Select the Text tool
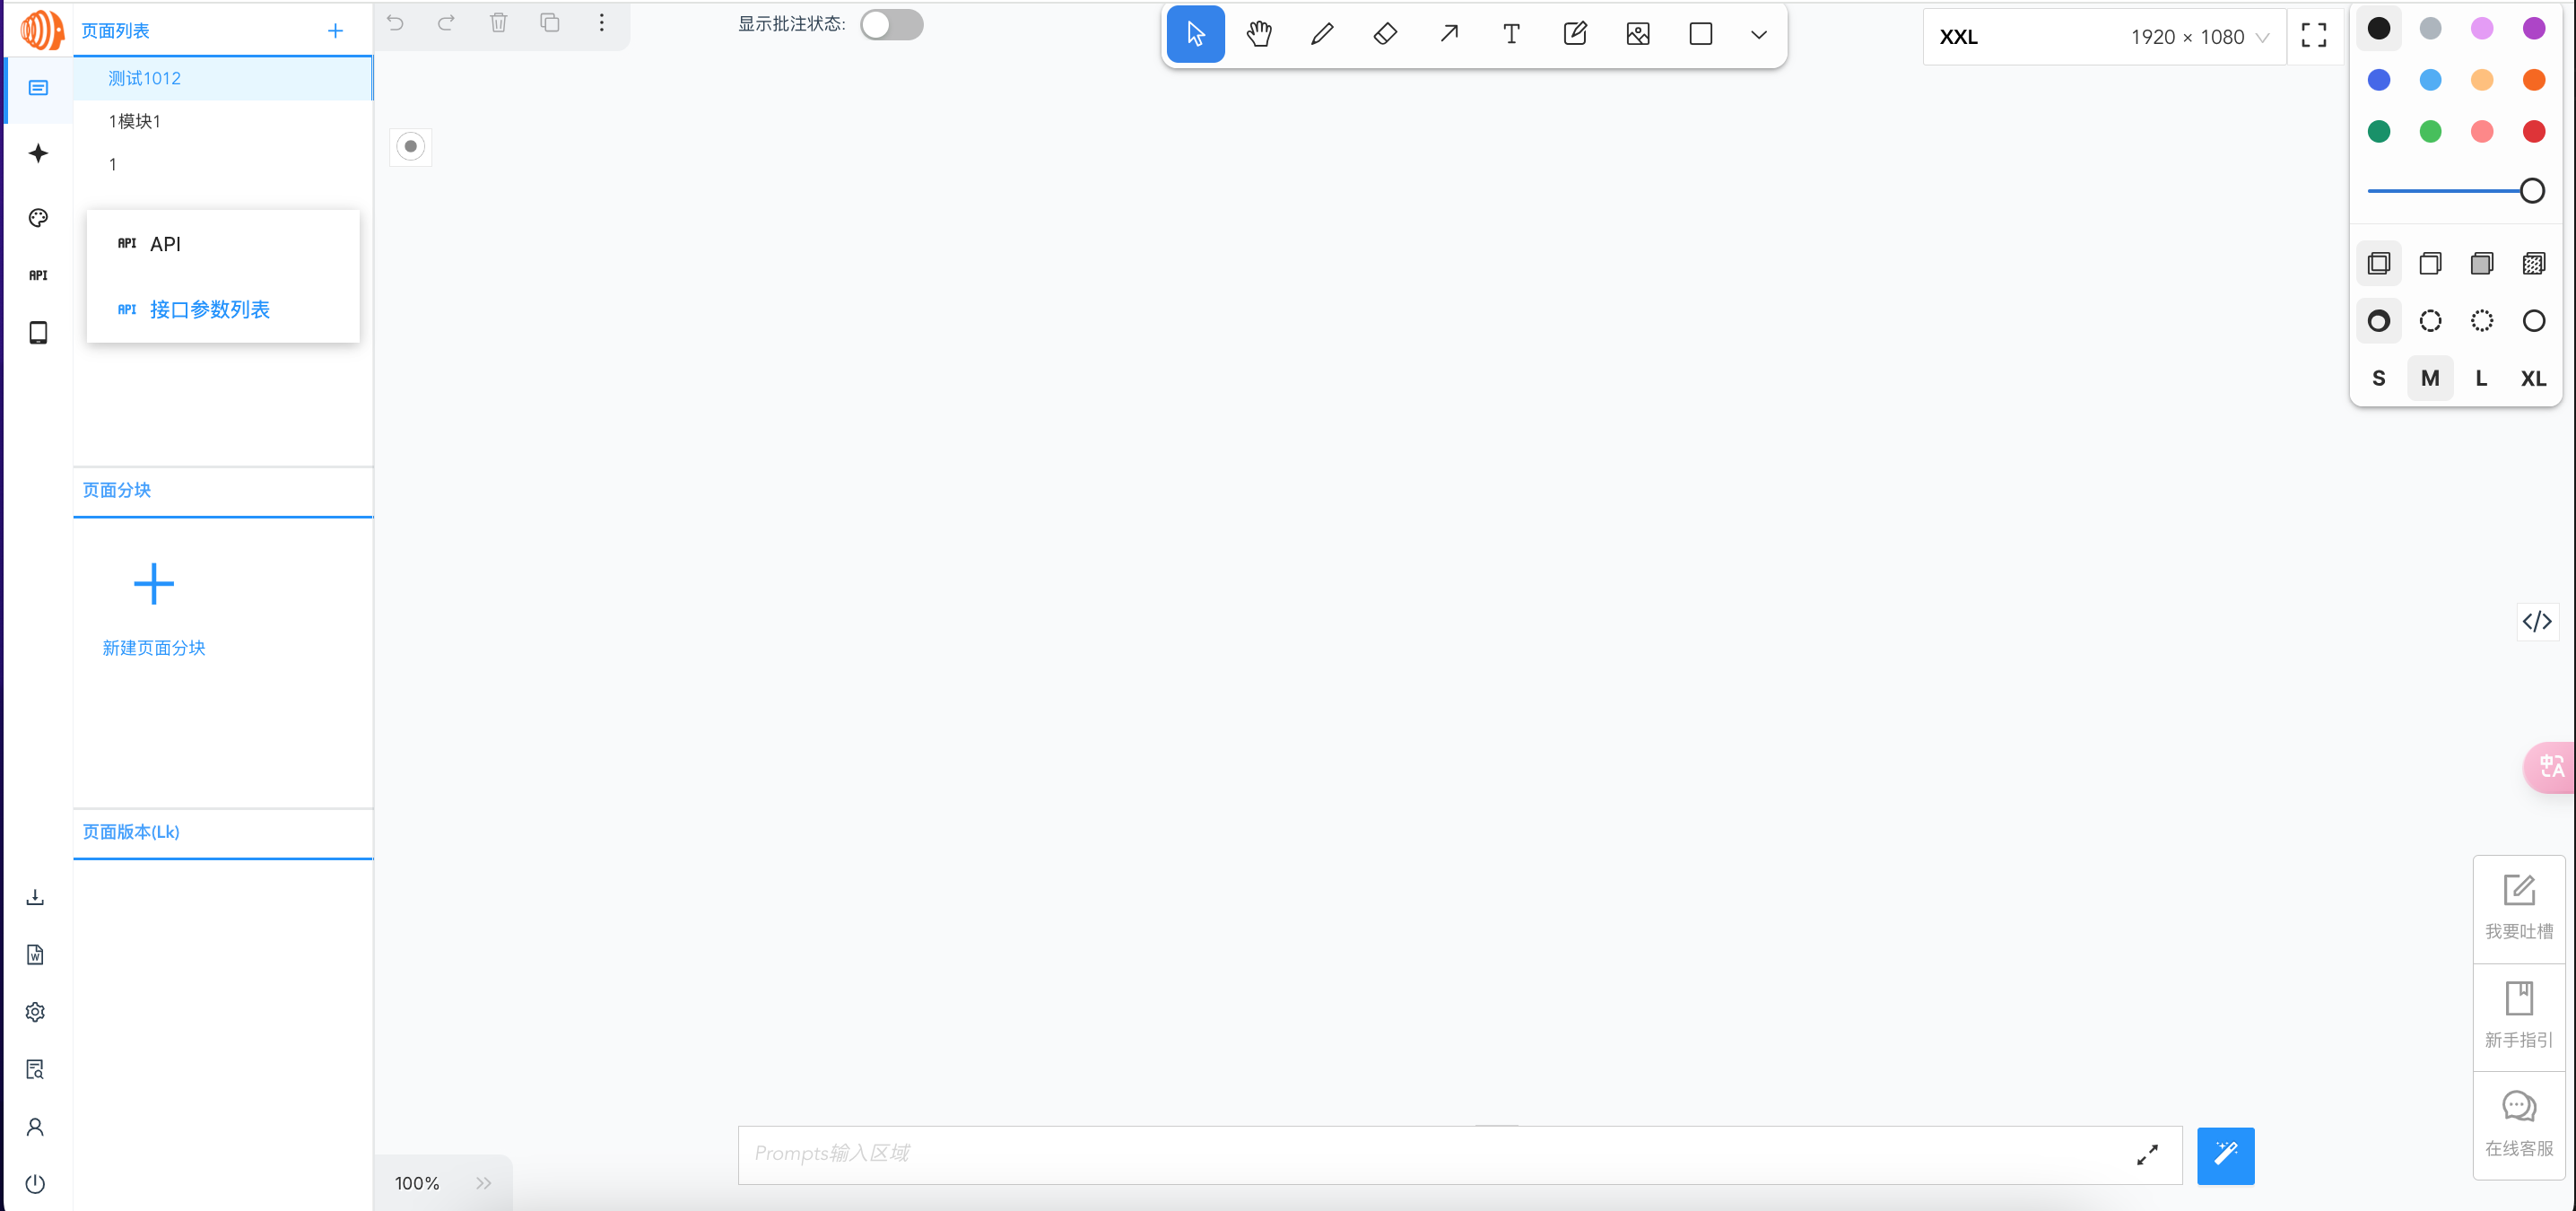This screenshot has height=1211, width=2576. 1511,33
